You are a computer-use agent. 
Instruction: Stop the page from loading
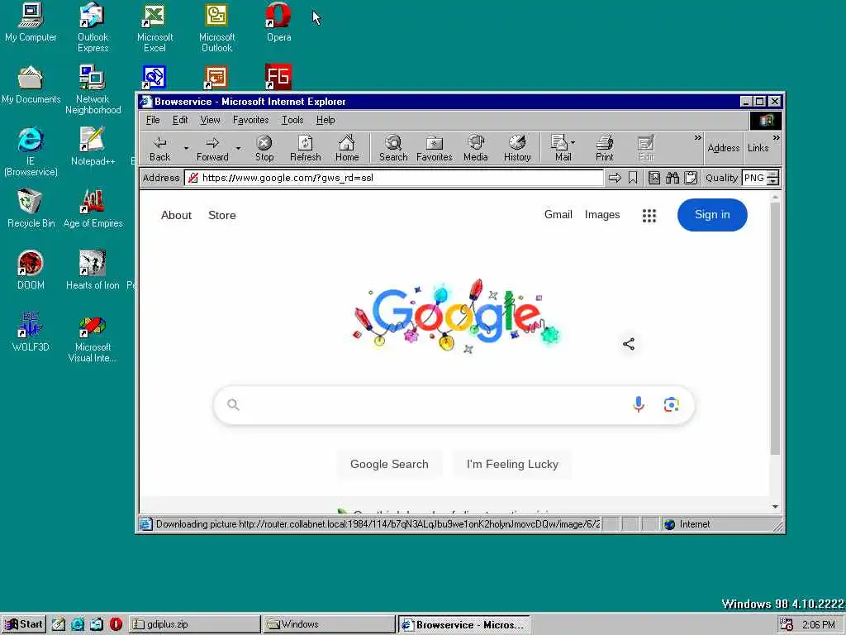point(264,149)
